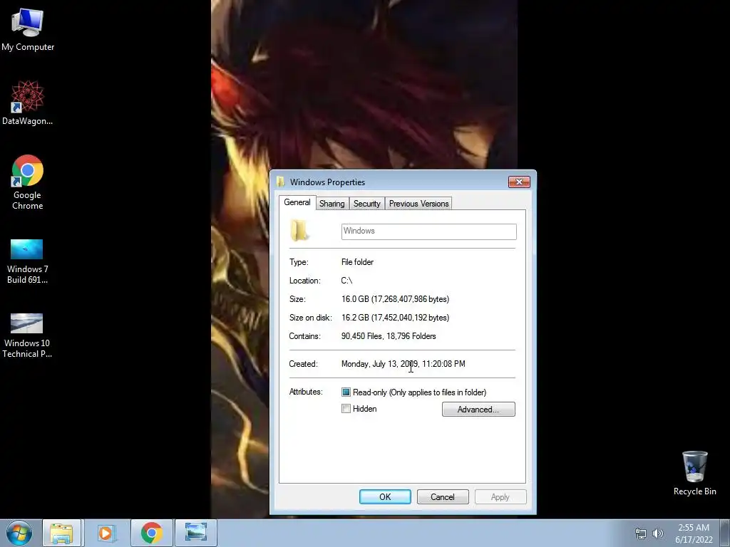Open the volume control tray icon

[x=658, y=534]
